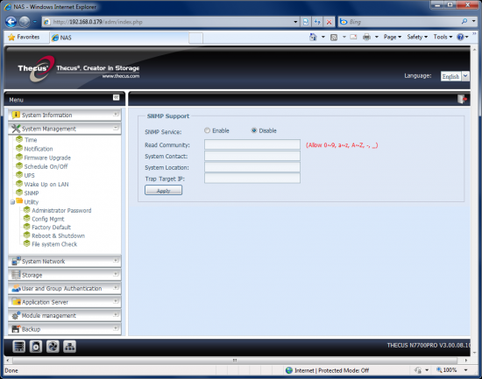Click the Apply button
The width and height of the screenshot is (482, 379).
tap(163, 191)
